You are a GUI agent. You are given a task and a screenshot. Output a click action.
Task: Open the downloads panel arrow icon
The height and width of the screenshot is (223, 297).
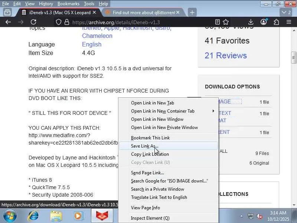pos(251,22)
